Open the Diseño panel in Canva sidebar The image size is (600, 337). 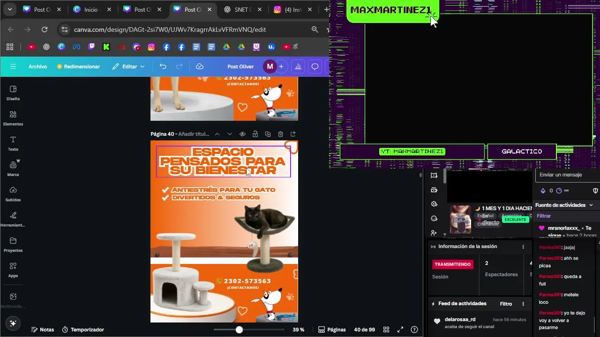coord(13,93)
